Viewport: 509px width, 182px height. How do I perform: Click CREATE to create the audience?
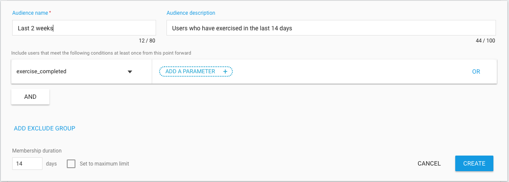[x=474, y=163]
